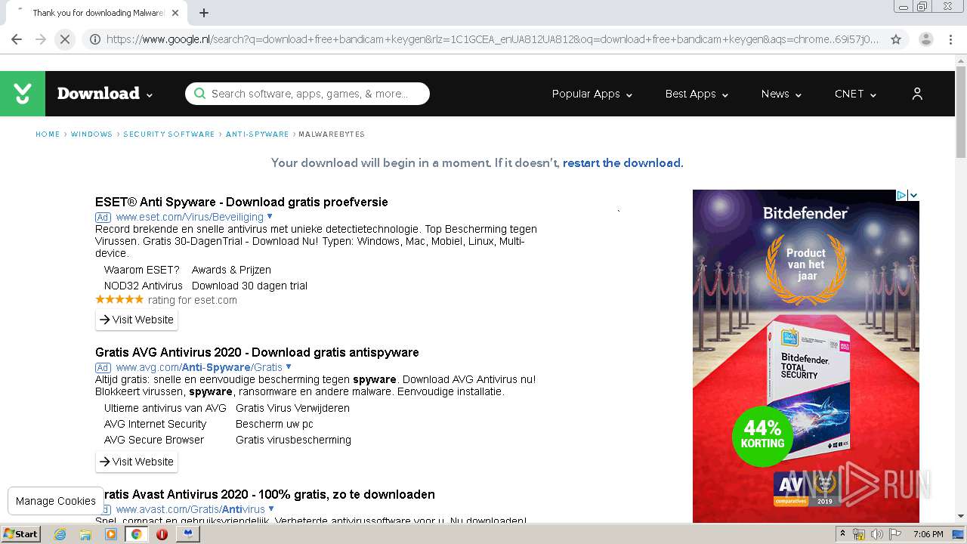This screenshot has height=544, width=967.
Task: Click the AdChoices icon on Bitdefender ad
Action: point(901,195)
